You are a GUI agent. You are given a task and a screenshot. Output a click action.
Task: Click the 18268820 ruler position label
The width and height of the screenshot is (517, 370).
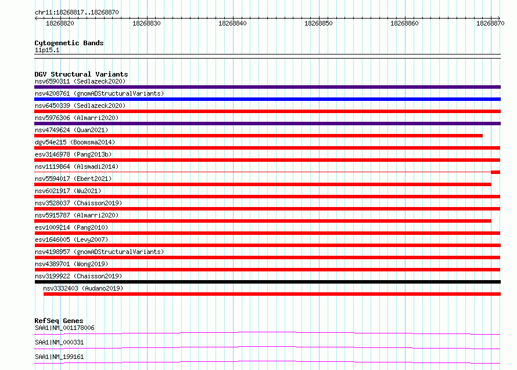[x=60, y=23]
